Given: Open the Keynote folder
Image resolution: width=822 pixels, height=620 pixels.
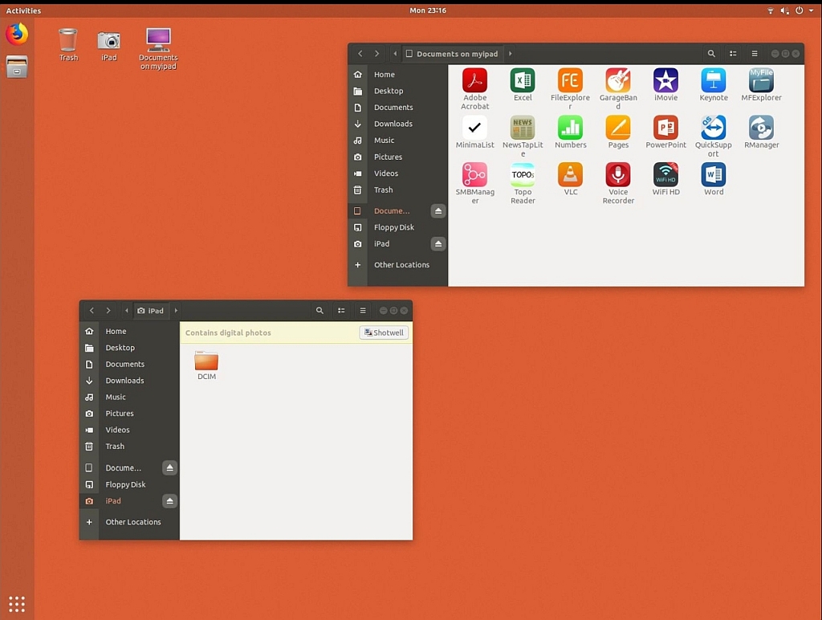Looking at the screenshot, I should (714, 81).
